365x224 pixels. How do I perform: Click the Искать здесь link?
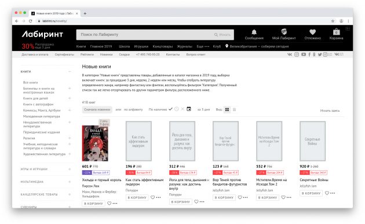pos(330,111)
